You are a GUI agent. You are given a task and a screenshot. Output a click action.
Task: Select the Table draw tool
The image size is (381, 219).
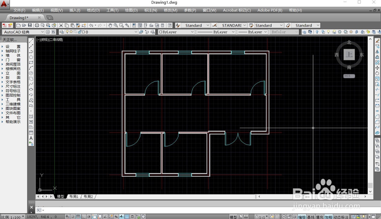pos(31,133)
